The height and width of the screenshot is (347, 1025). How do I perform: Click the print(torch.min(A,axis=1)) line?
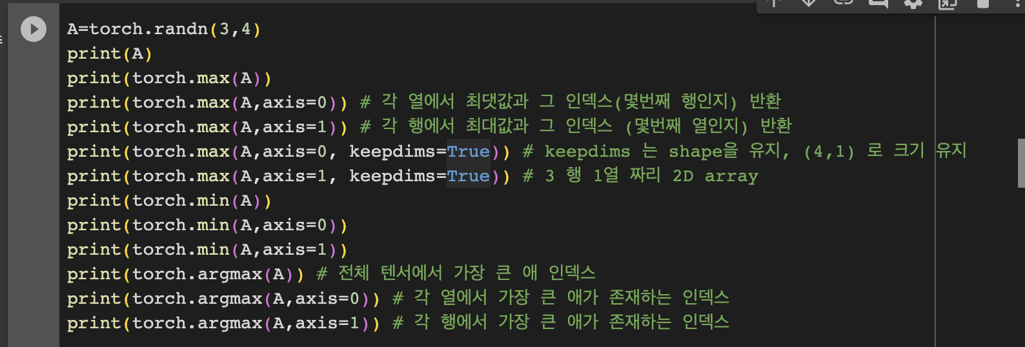click(207, 250)
